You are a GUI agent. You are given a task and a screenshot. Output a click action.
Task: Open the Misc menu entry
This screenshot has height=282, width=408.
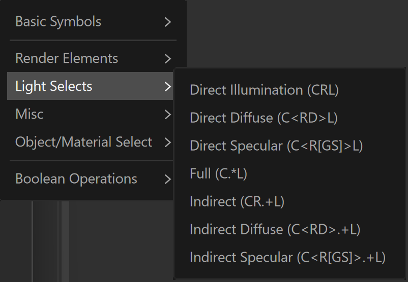click(90, 114)
